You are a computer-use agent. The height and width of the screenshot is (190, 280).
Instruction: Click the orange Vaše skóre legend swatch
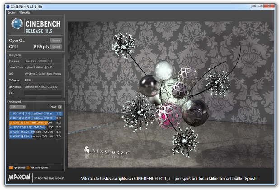pos(10,167)
